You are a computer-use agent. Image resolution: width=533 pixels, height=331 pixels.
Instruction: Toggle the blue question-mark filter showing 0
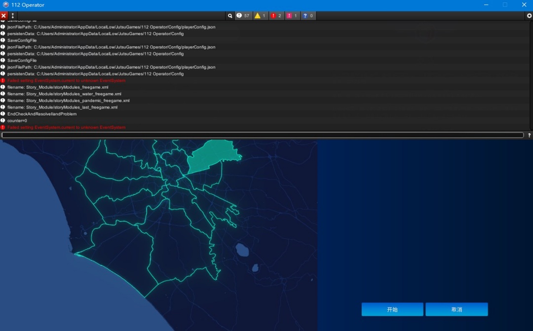pyautogui.click(x=308, y=16)
